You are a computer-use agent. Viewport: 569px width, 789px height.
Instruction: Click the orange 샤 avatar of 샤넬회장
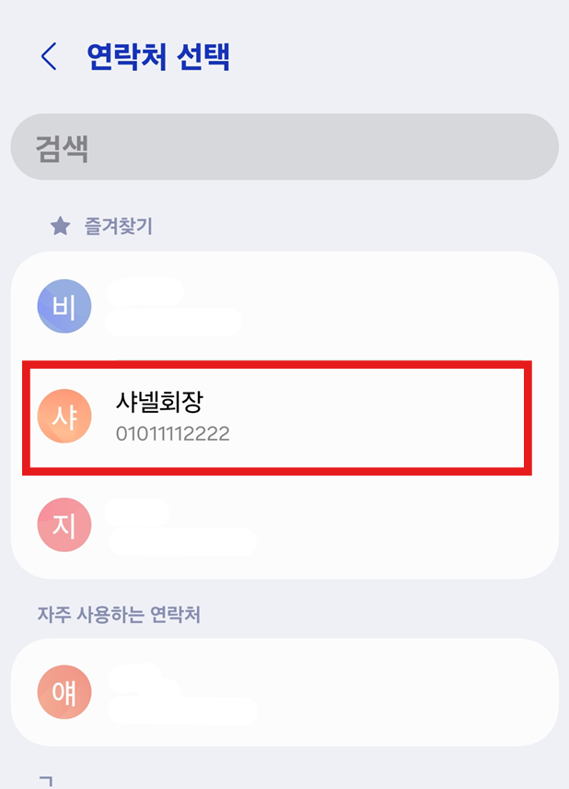tap(64, 418)
